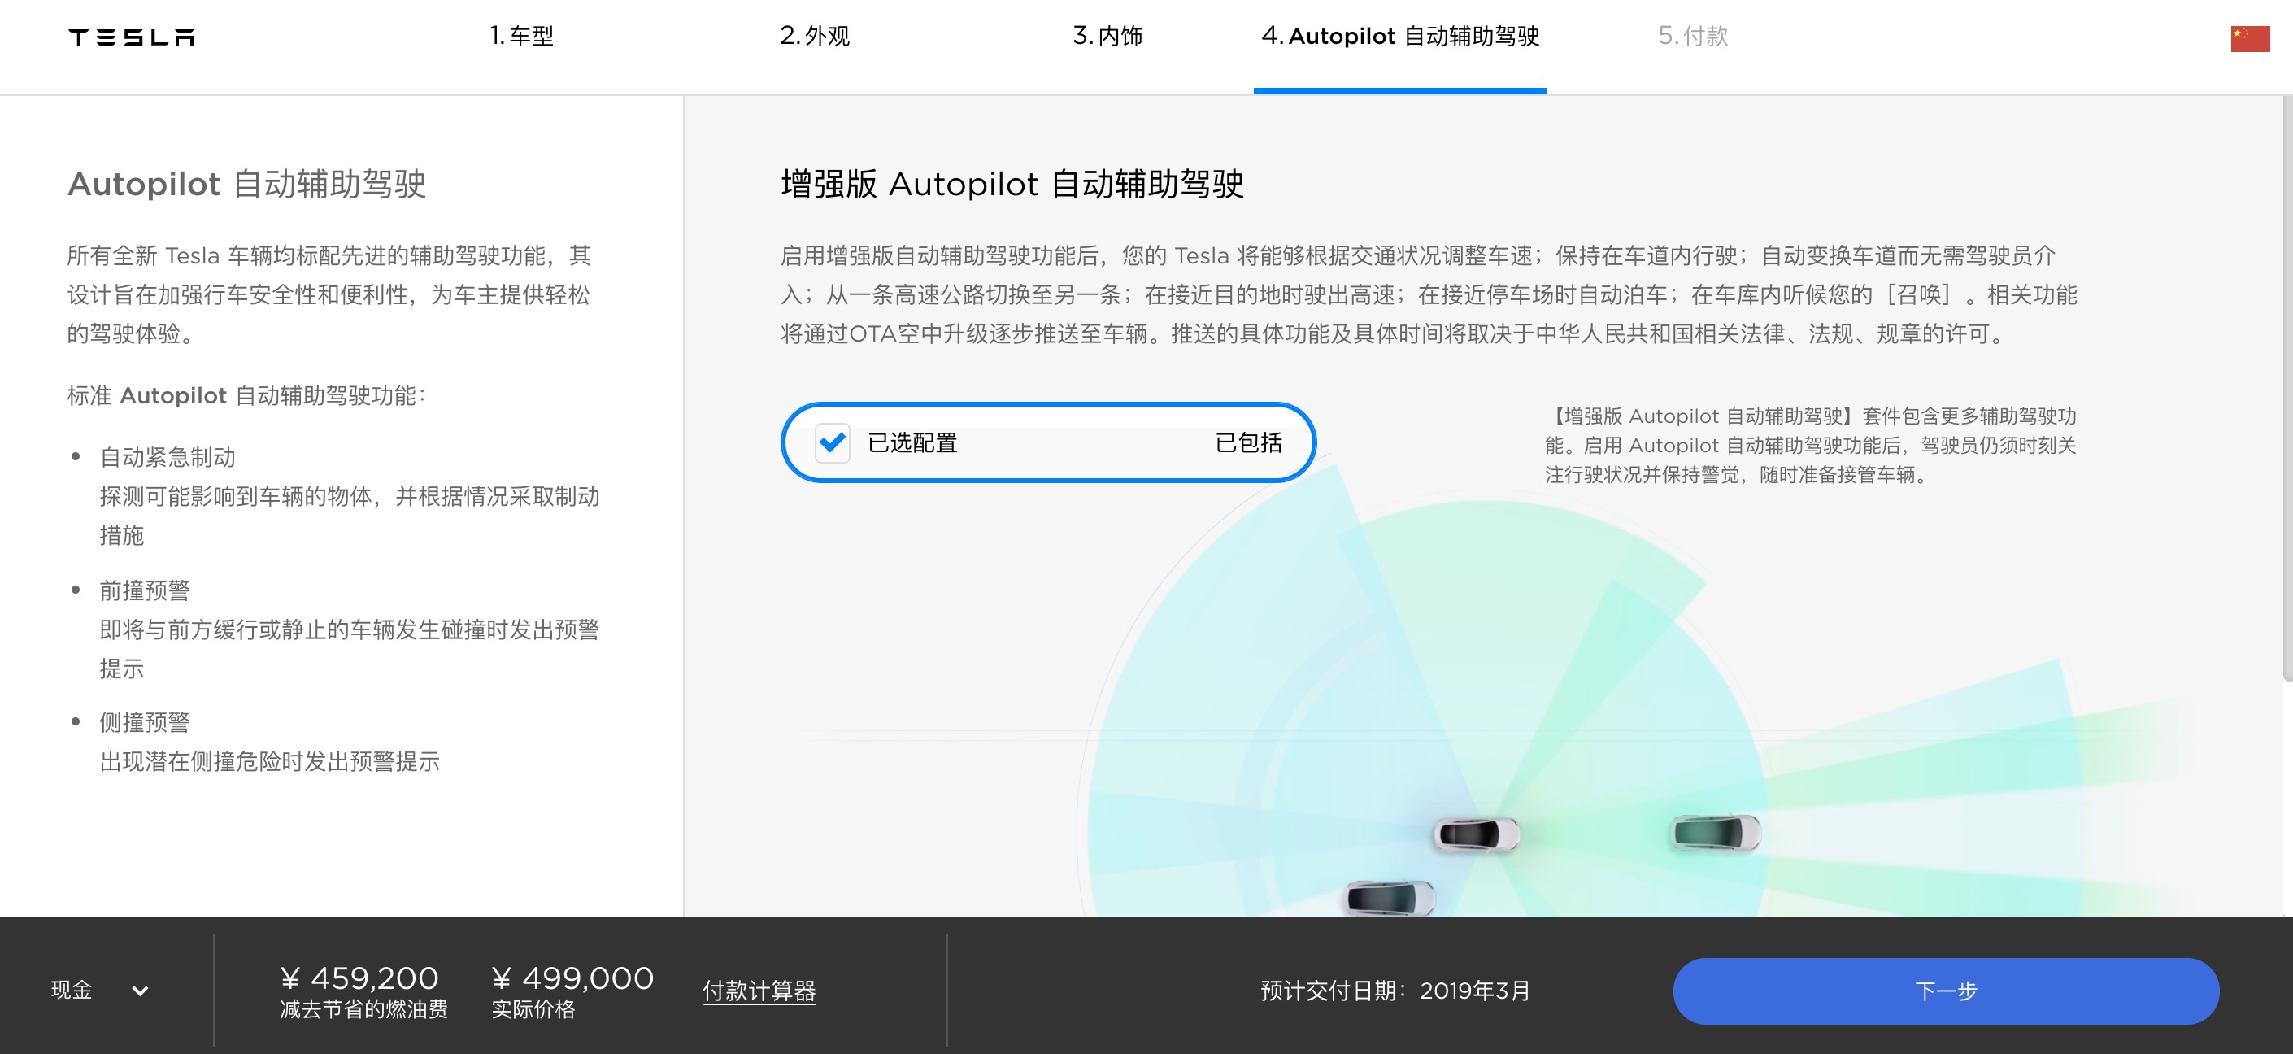Go to the 1. 车型 tab
The width and height of the screenshot is (2293, 1054).
[522, 37]
